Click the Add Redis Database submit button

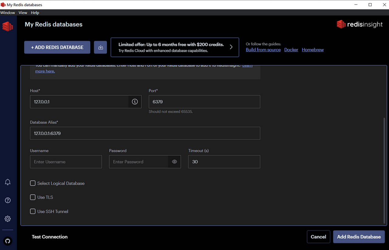[x=359, y=237]
